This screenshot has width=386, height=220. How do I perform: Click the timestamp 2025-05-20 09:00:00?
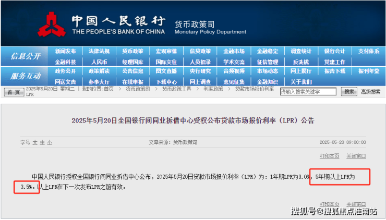tap(343, 142)
